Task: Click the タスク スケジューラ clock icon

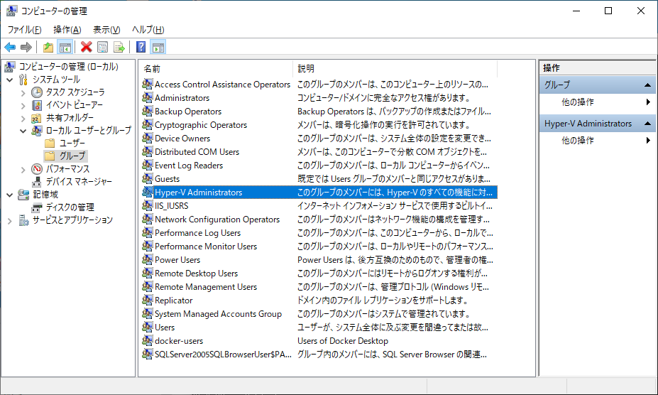Action: click(37, 92)
